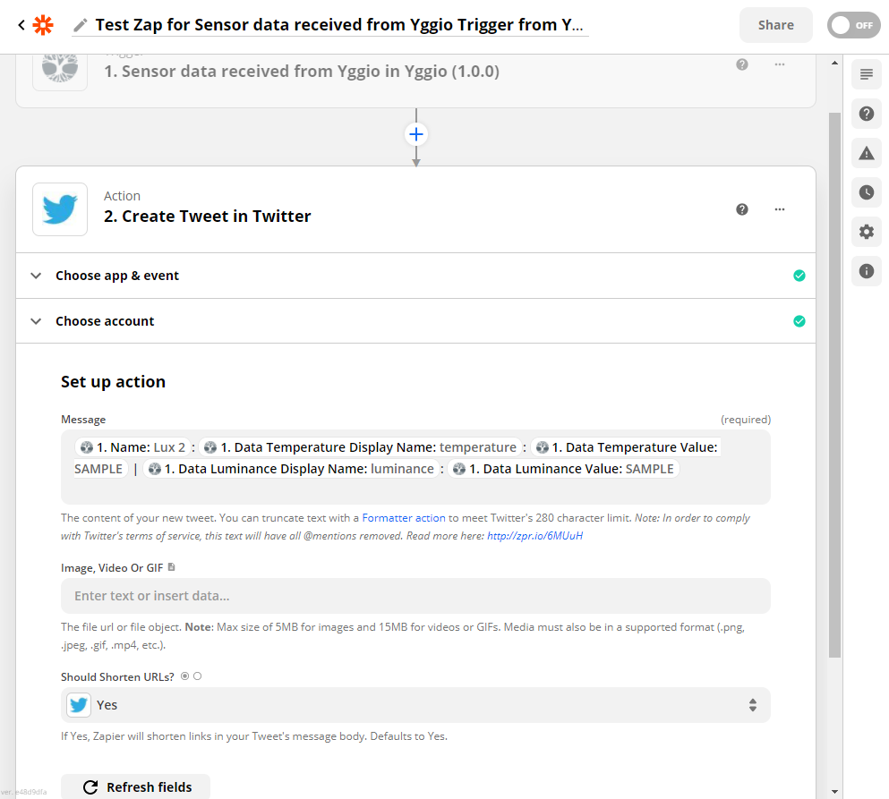The width and height of the screenshot is (889, 799).
Task: Add a step with the plus button
Action: click(416, 134)
